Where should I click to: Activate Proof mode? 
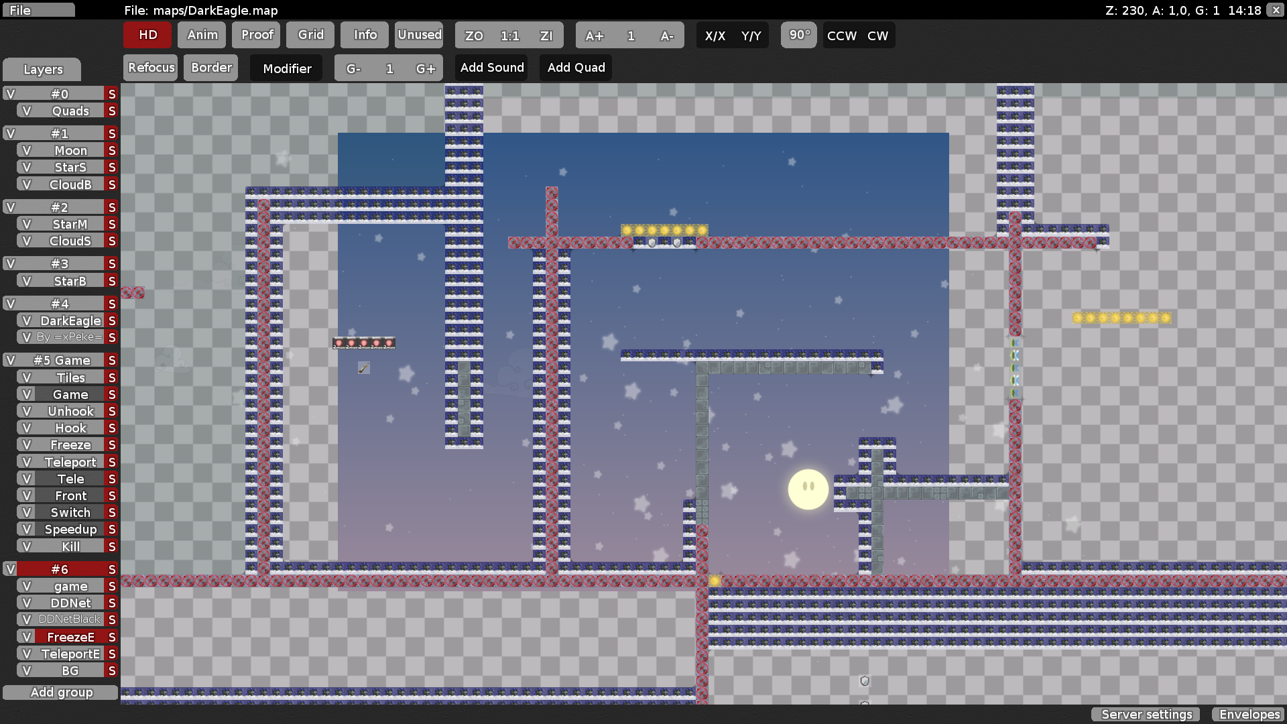255,35
